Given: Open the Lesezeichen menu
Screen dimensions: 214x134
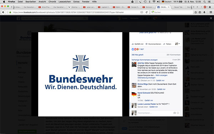Looking at the screenshot, I should click(65, 2).
